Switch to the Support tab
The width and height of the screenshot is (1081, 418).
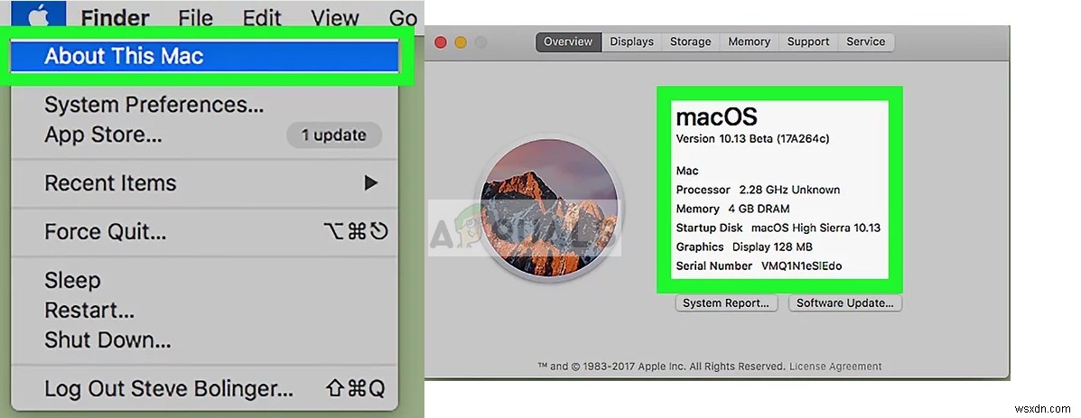click(808, 42)
